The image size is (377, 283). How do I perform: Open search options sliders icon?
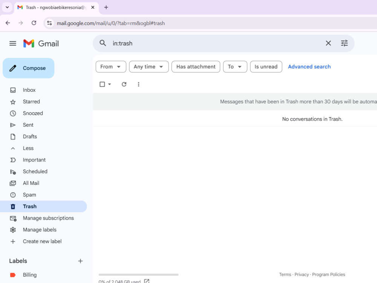[x=344, y=43]
